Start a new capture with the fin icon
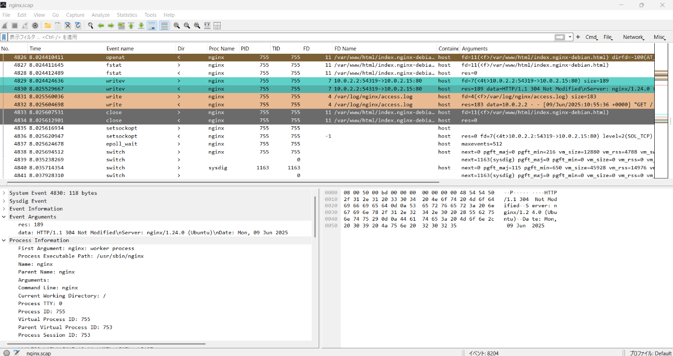This screenshot has height=356, width=673. click(x=5, y=25)
